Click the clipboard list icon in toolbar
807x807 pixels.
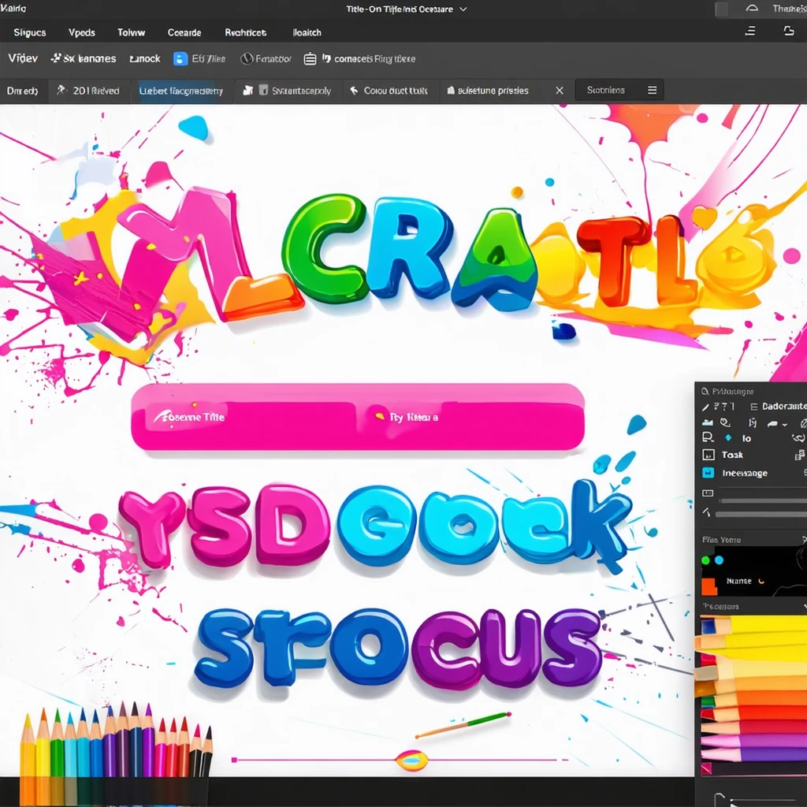pos(310,58)
